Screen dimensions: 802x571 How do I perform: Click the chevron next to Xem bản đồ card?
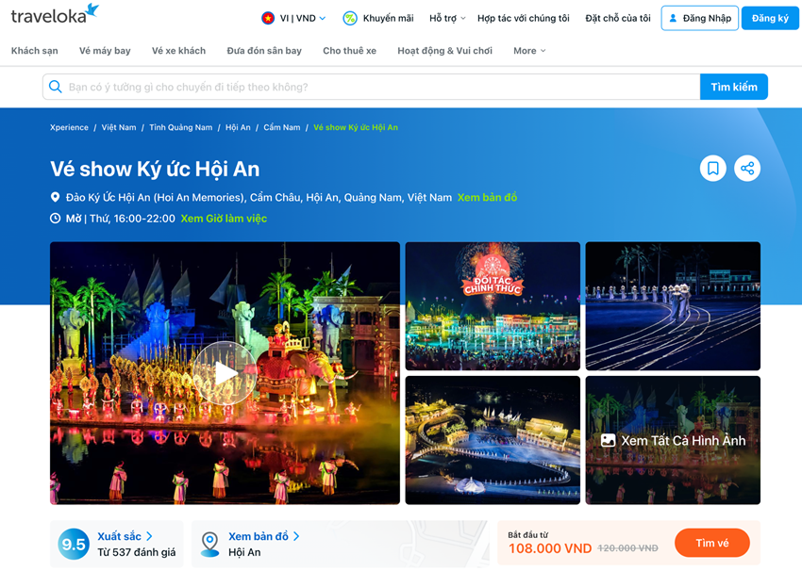point(296,536)
